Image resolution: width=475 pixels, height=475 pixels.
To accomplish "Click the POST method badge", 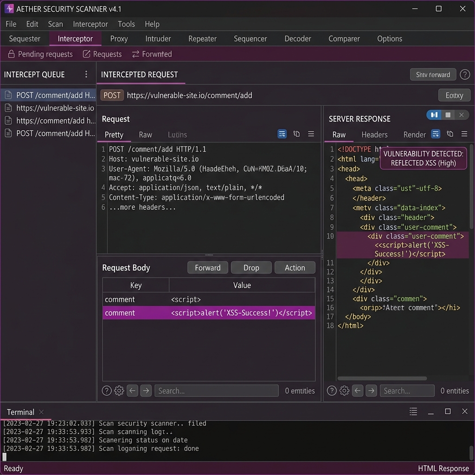I will [x=112, y=95].
